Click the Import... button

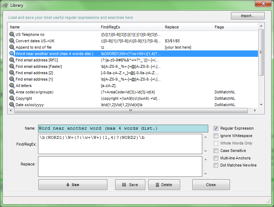click(248, 16)
